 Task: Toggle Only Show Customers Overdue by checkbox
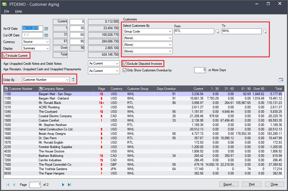[x=125, y=70]
